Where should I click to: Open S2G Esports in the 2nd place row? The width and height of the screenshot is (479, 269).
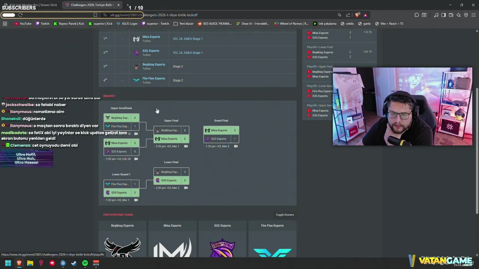pyautogui.click(x=151, y=50)
